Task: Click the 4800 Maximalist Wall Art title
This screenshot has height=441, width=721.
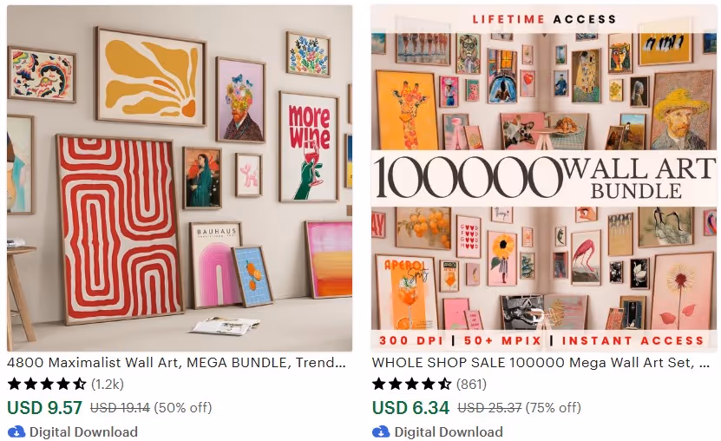Action: point(176,362)
